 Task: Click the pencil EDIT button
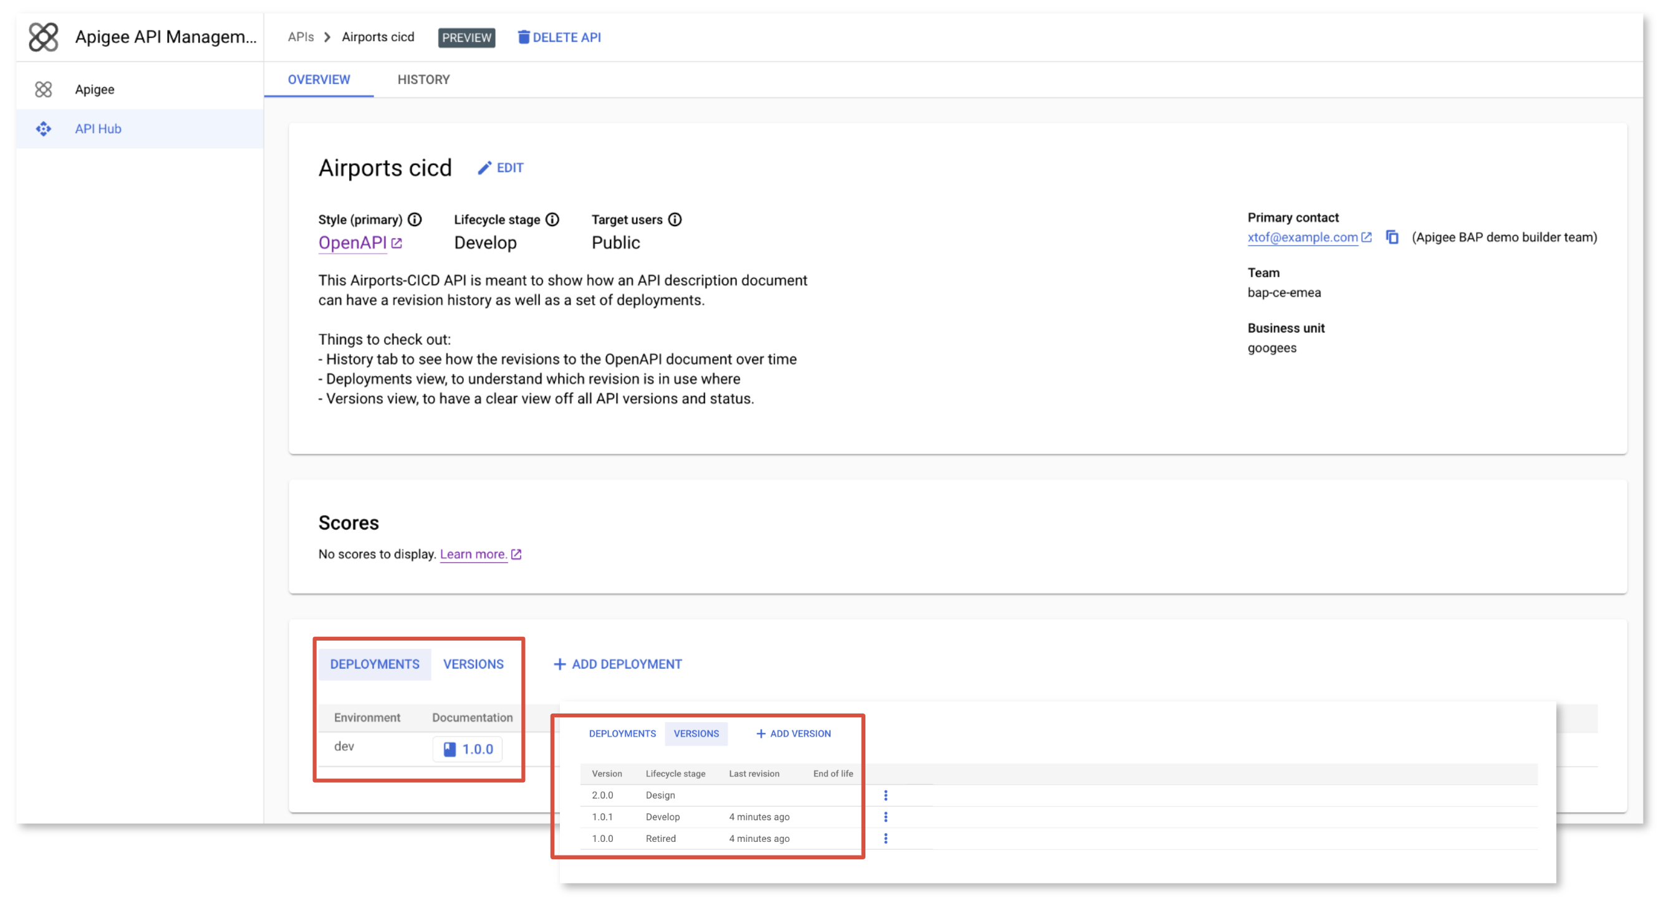coord(500,168)
